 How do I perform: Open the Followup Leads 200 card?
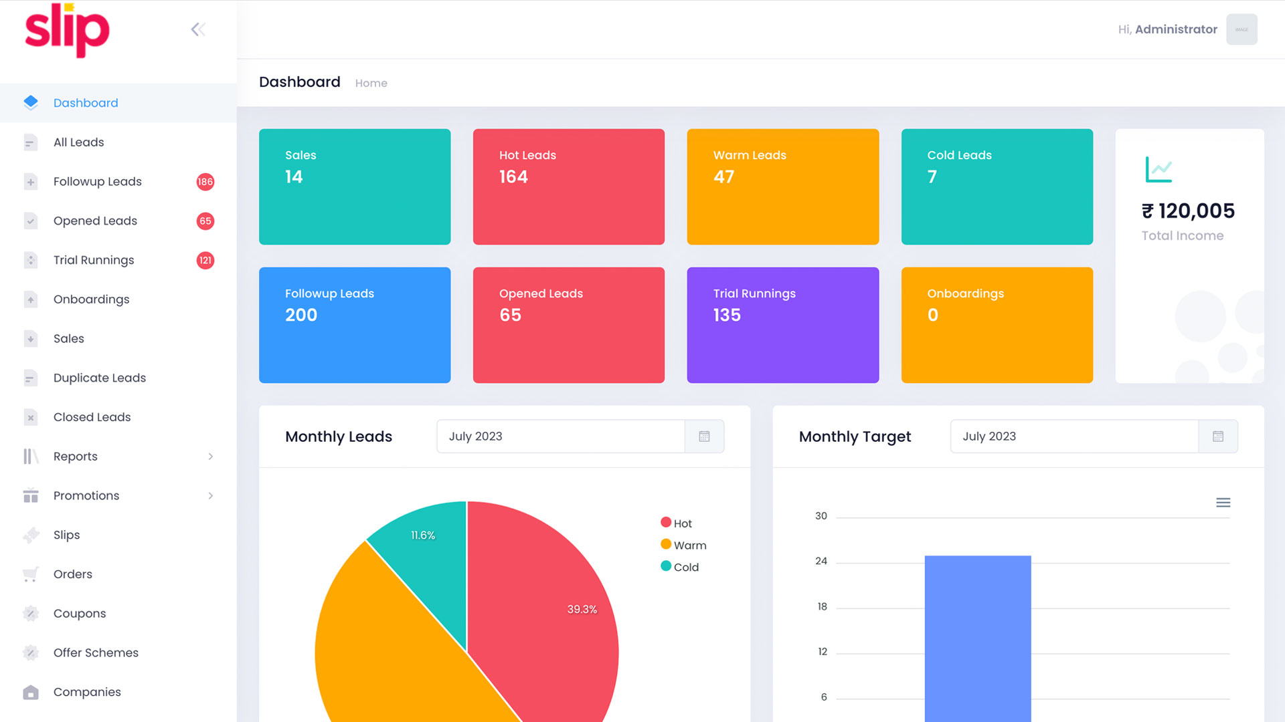[x=355, y=325]
